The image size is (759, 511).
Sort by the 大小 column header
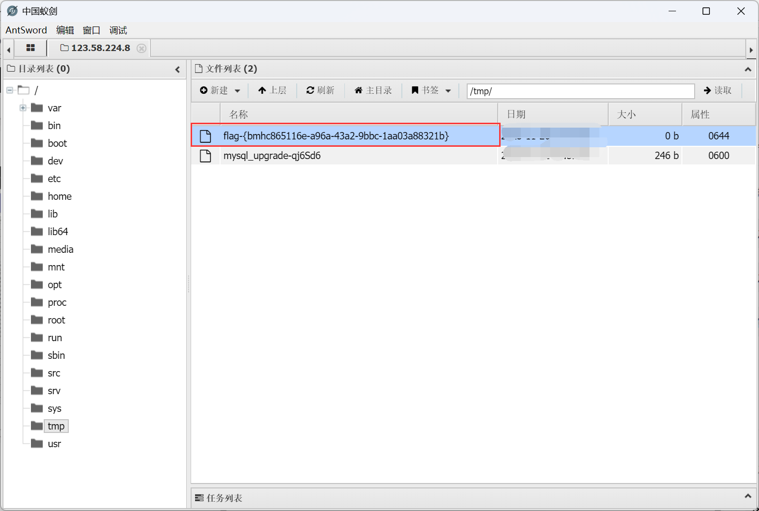point(645,114)
